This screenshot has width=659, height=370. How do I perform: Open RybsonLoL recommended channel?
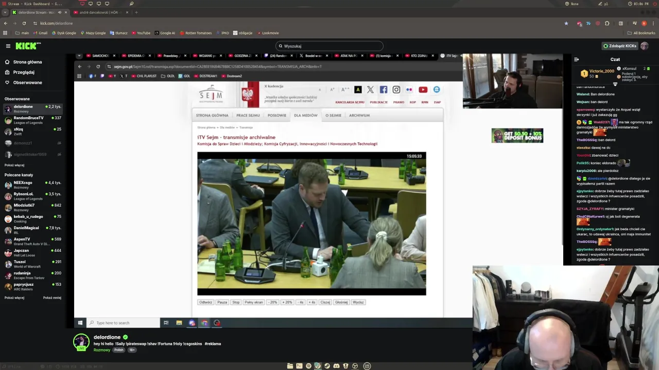coord(33,196)
